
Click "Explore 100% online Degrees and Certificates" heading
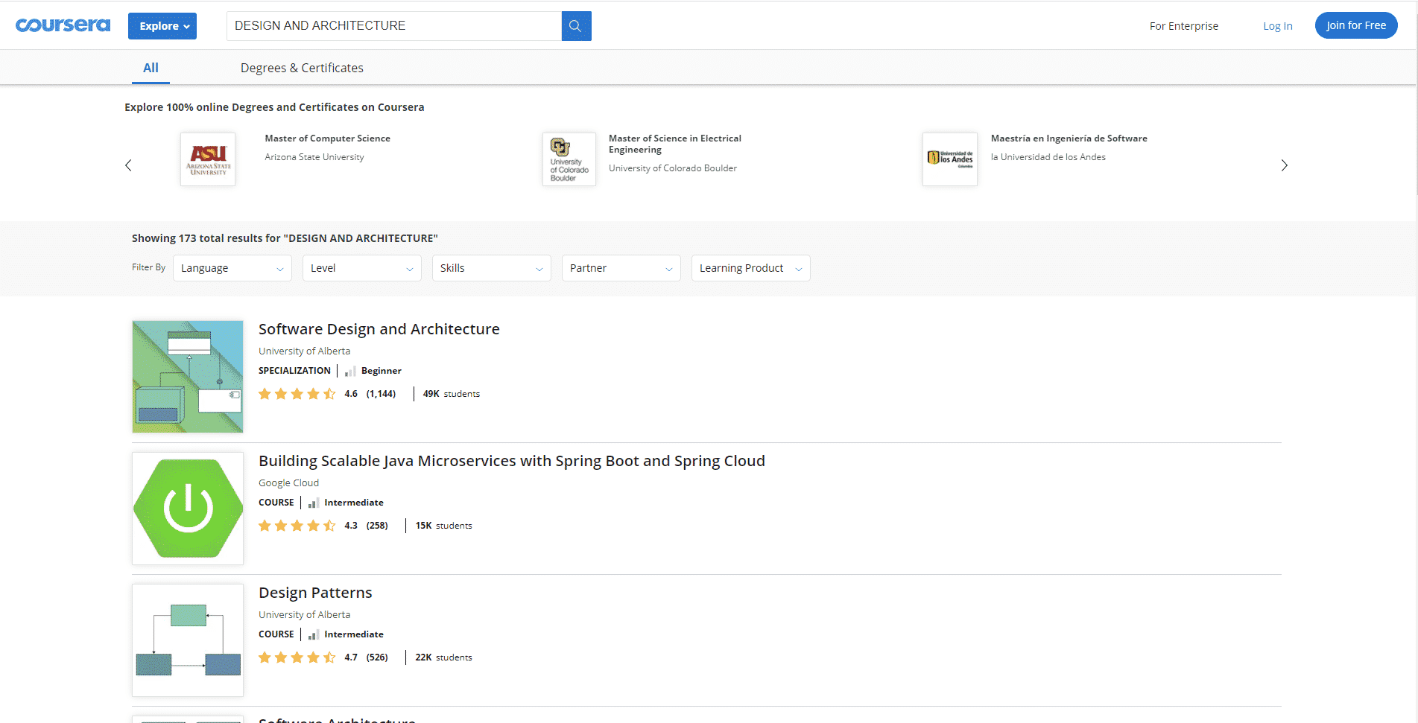click(x=274, y=107)
